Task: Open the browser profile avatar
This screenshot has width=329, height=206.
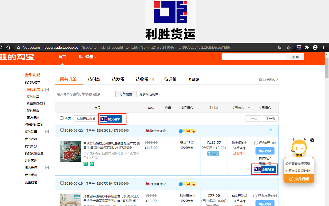Action: coord(315,47)
